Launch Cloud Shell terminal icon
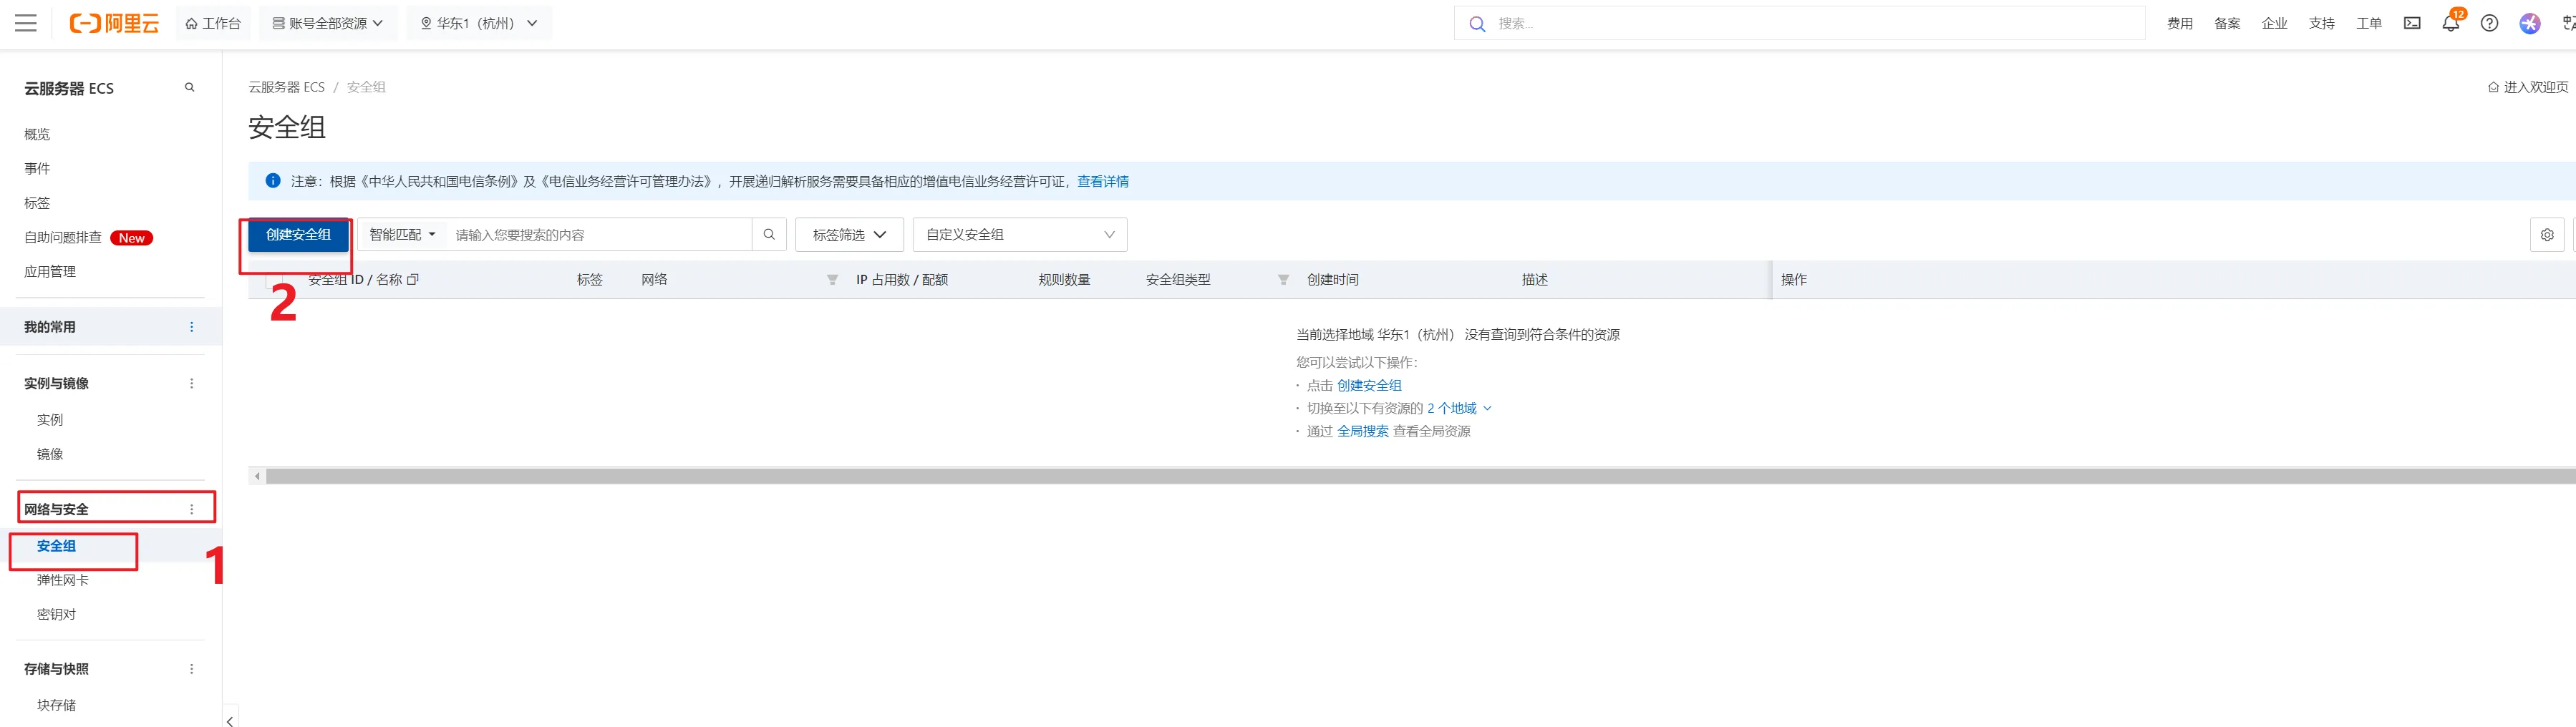The height and width of the screenshot is (727, 2576). tap(2411, 23)
